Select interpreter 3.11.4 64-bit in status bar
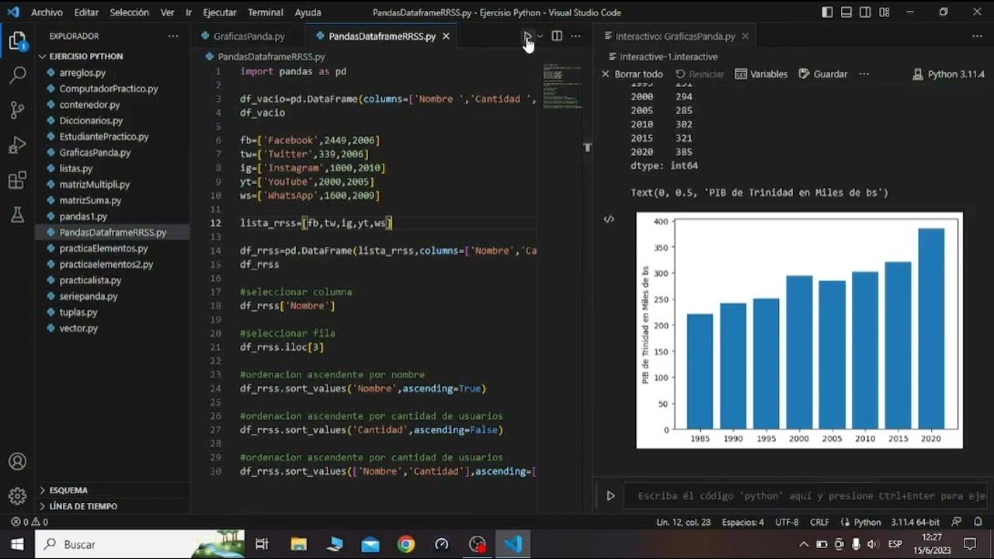 click(x=915, y=523)
